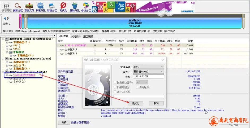Click the 卷标 volume label text field
This screenshot has width=250, height=128.
[x=148, y=77]
